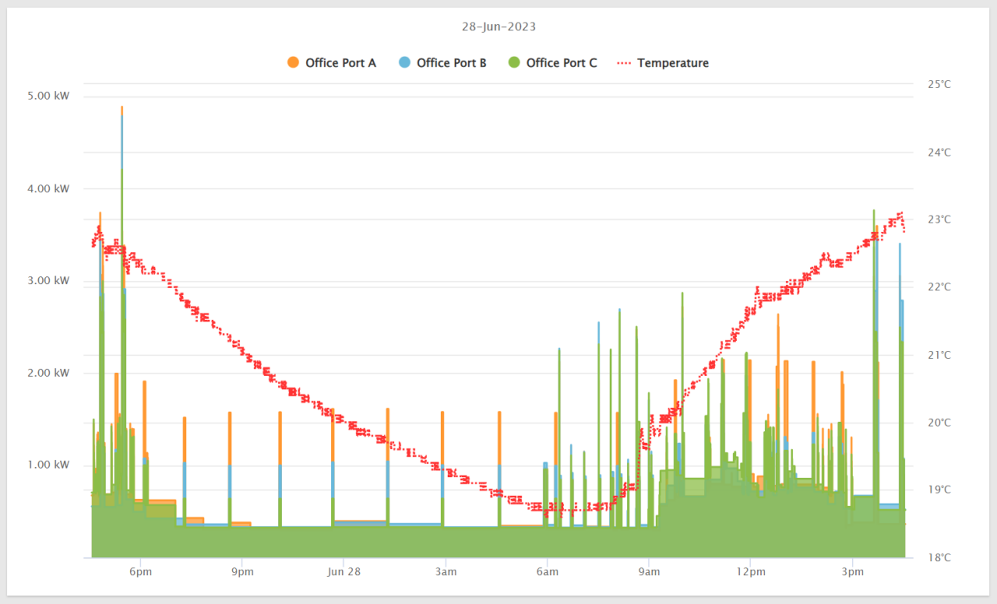Viewport: 997px width, 604px height.
Task: Select the 3am label on the time axis
Action: [x=446, y=572]
